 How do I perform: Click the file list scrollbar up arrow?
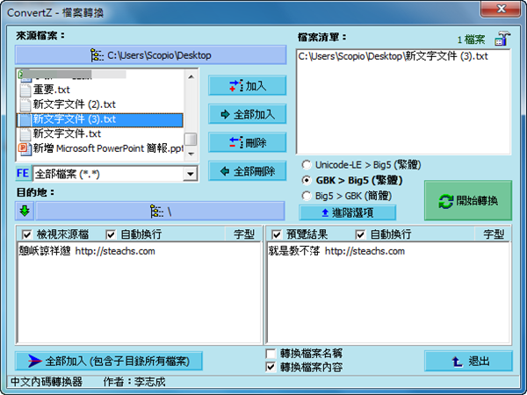191,77
